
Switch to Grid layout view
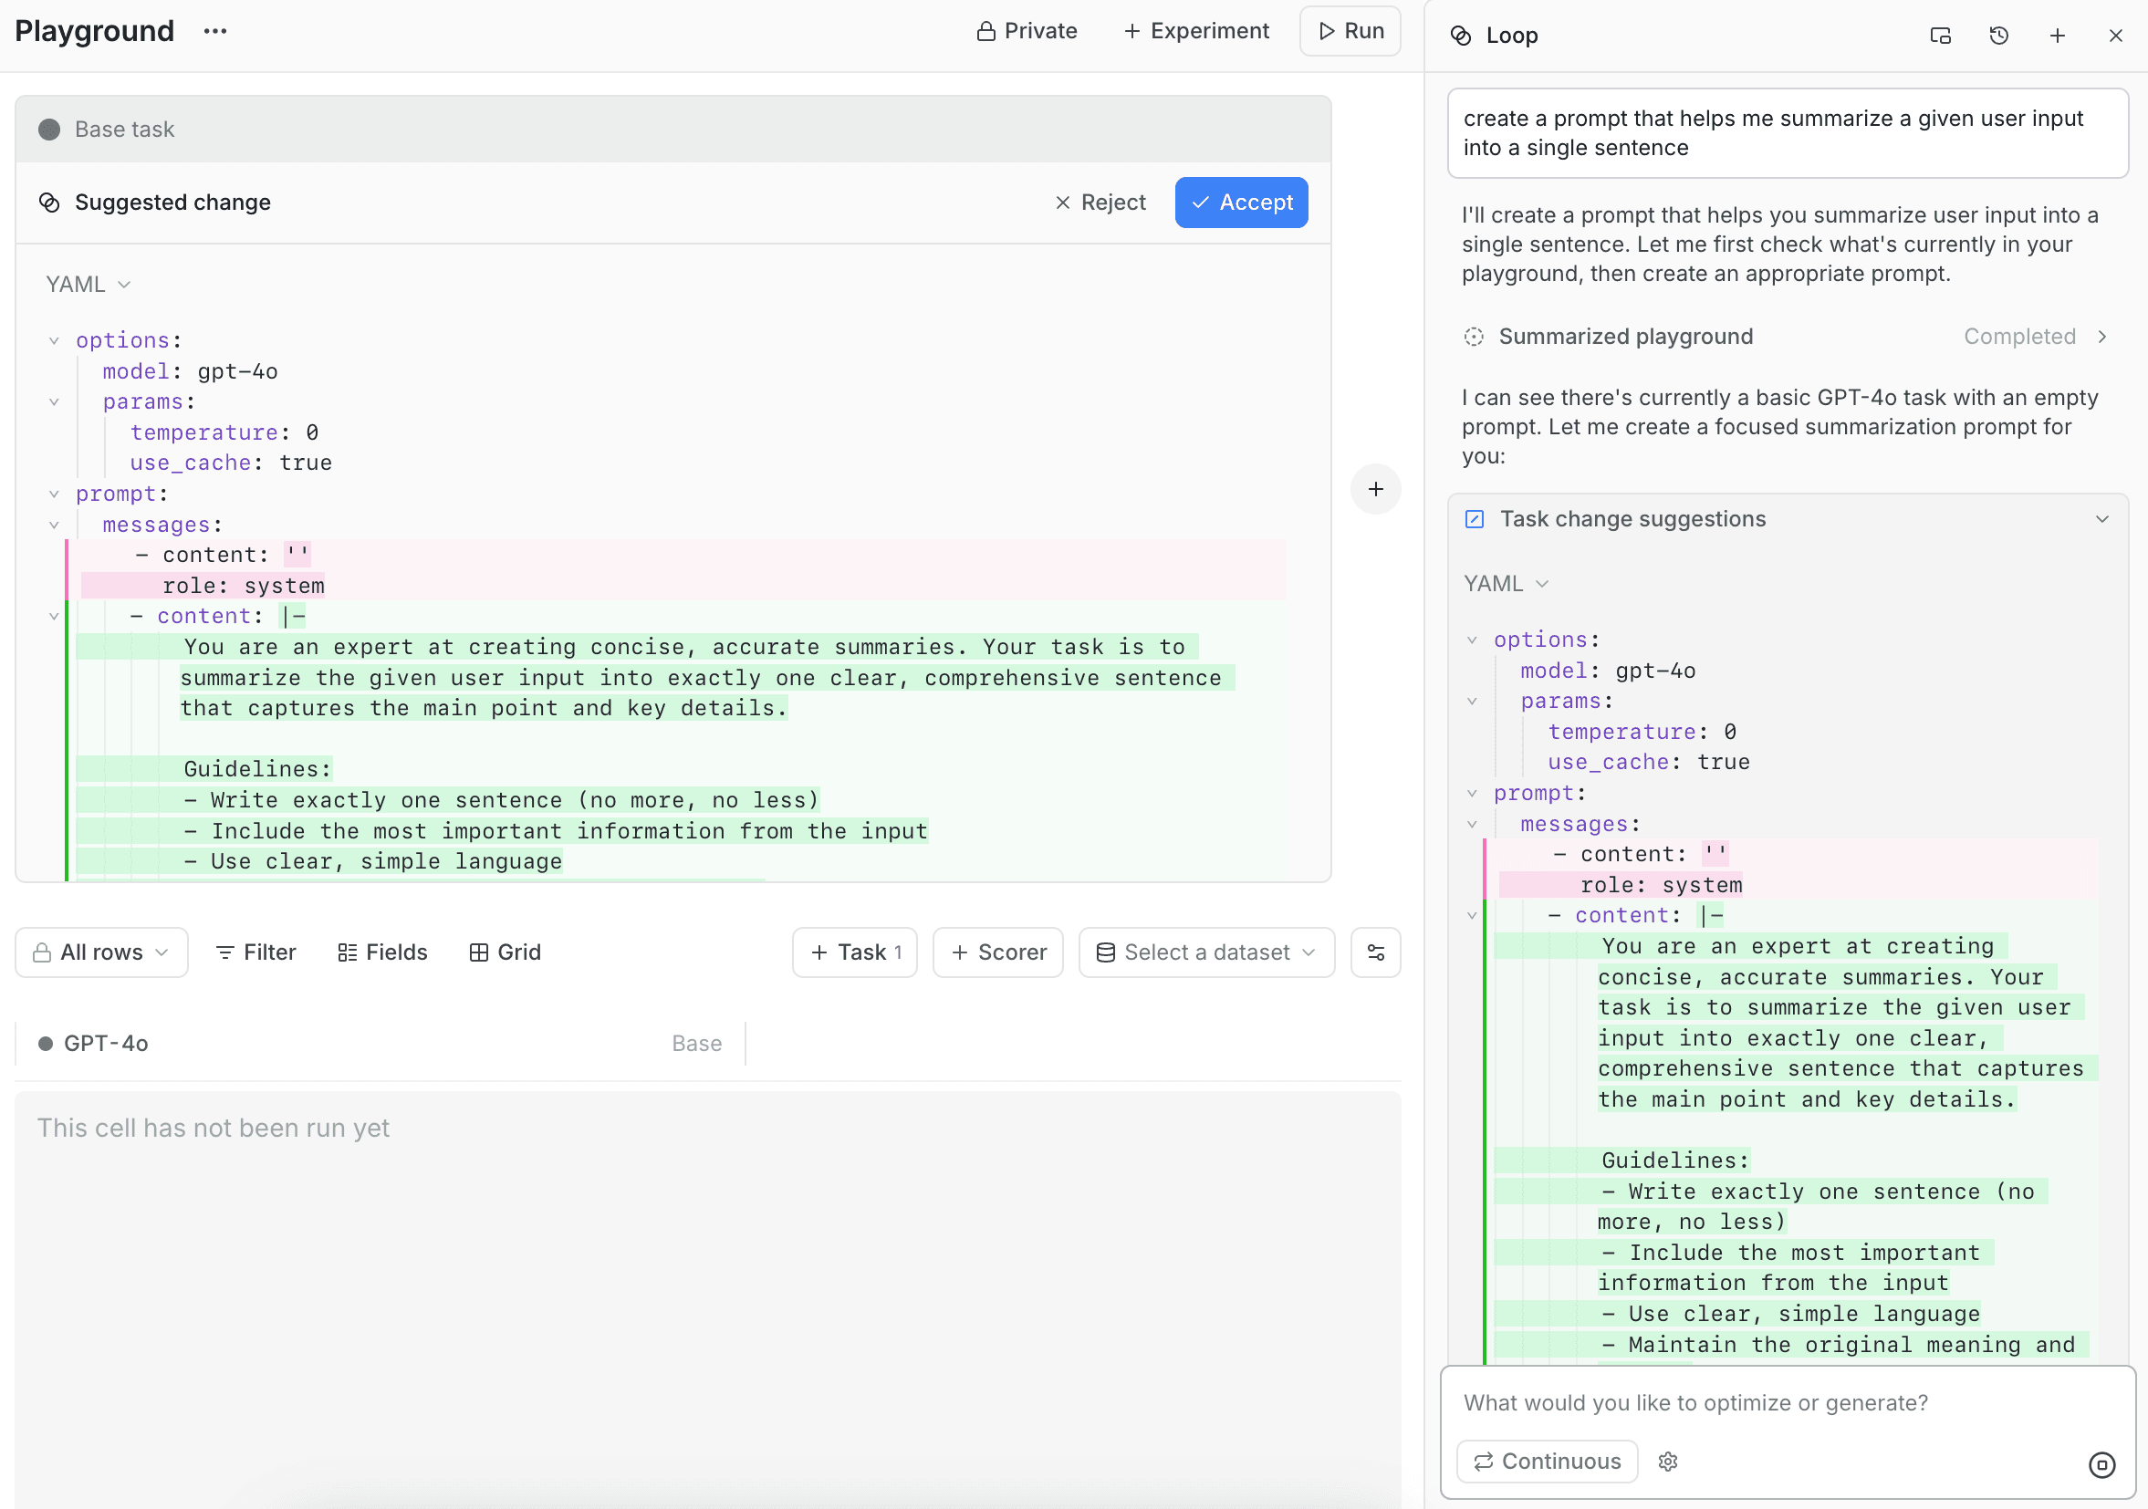pyautogui.click(x=506, y=952)
